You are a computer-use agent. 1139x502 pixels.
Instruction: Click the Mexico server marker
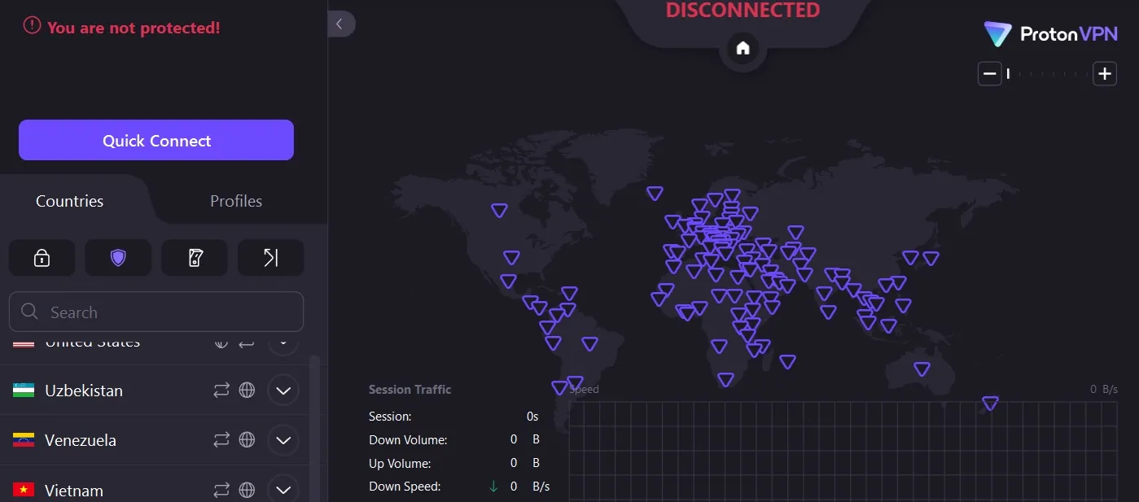[508, 282]
